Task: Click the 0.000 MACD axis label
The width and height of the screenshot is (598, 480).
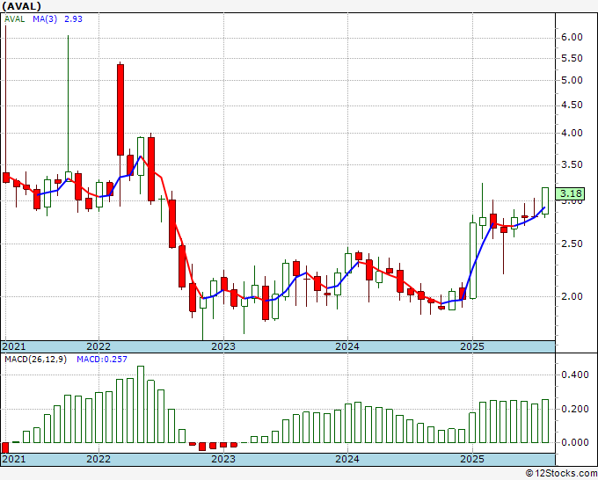Action: pyautogui.click(x=575, y=442)
